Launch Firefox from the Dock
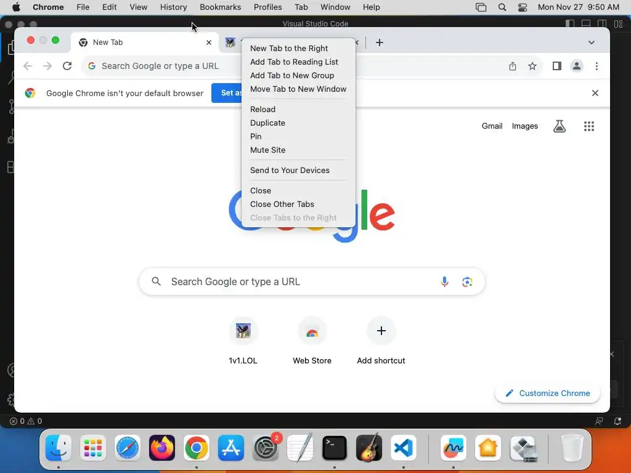 (x=162, y=448)
